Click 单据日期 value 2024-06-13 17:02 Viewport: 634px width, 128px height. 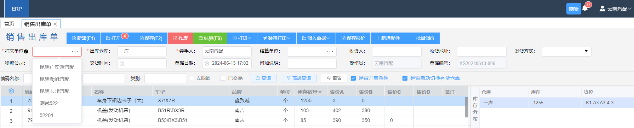pyautogui.click(x=230, y=63)
